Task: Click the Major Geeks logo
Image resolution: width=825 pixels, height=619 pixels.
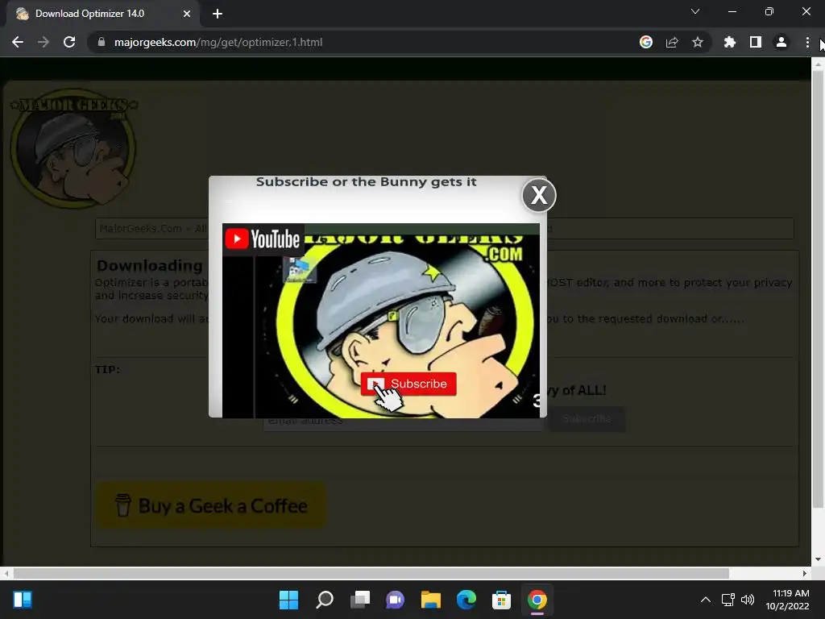Action: click(73, 148)
